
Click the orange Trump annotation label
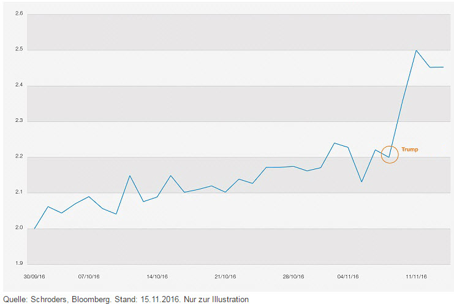click(x=410, y=150)
